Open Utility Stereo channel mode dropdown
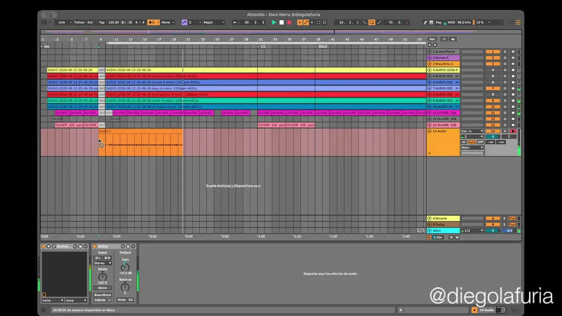This screenshot has height=316, width=562. point(103,263)
